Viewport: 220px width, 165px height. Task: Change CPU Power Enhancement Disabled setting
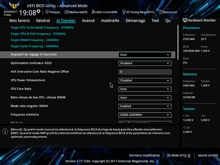tap(145, 80)
